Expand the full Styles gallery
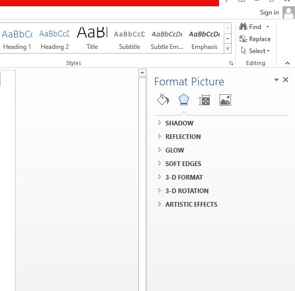The image size is (295, 291). pos(228,48)
